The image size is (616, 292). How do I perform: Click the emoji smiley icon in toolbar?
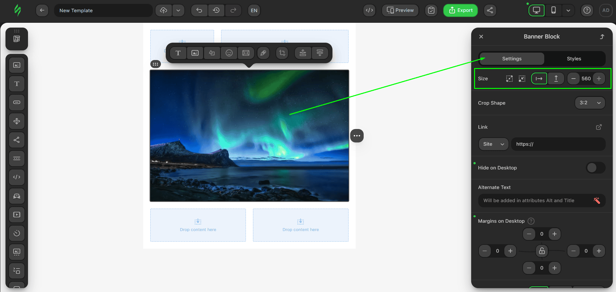click(229, 53)
